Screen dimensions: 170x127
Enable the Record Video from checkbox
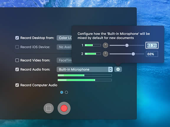(x=17, y=60)
